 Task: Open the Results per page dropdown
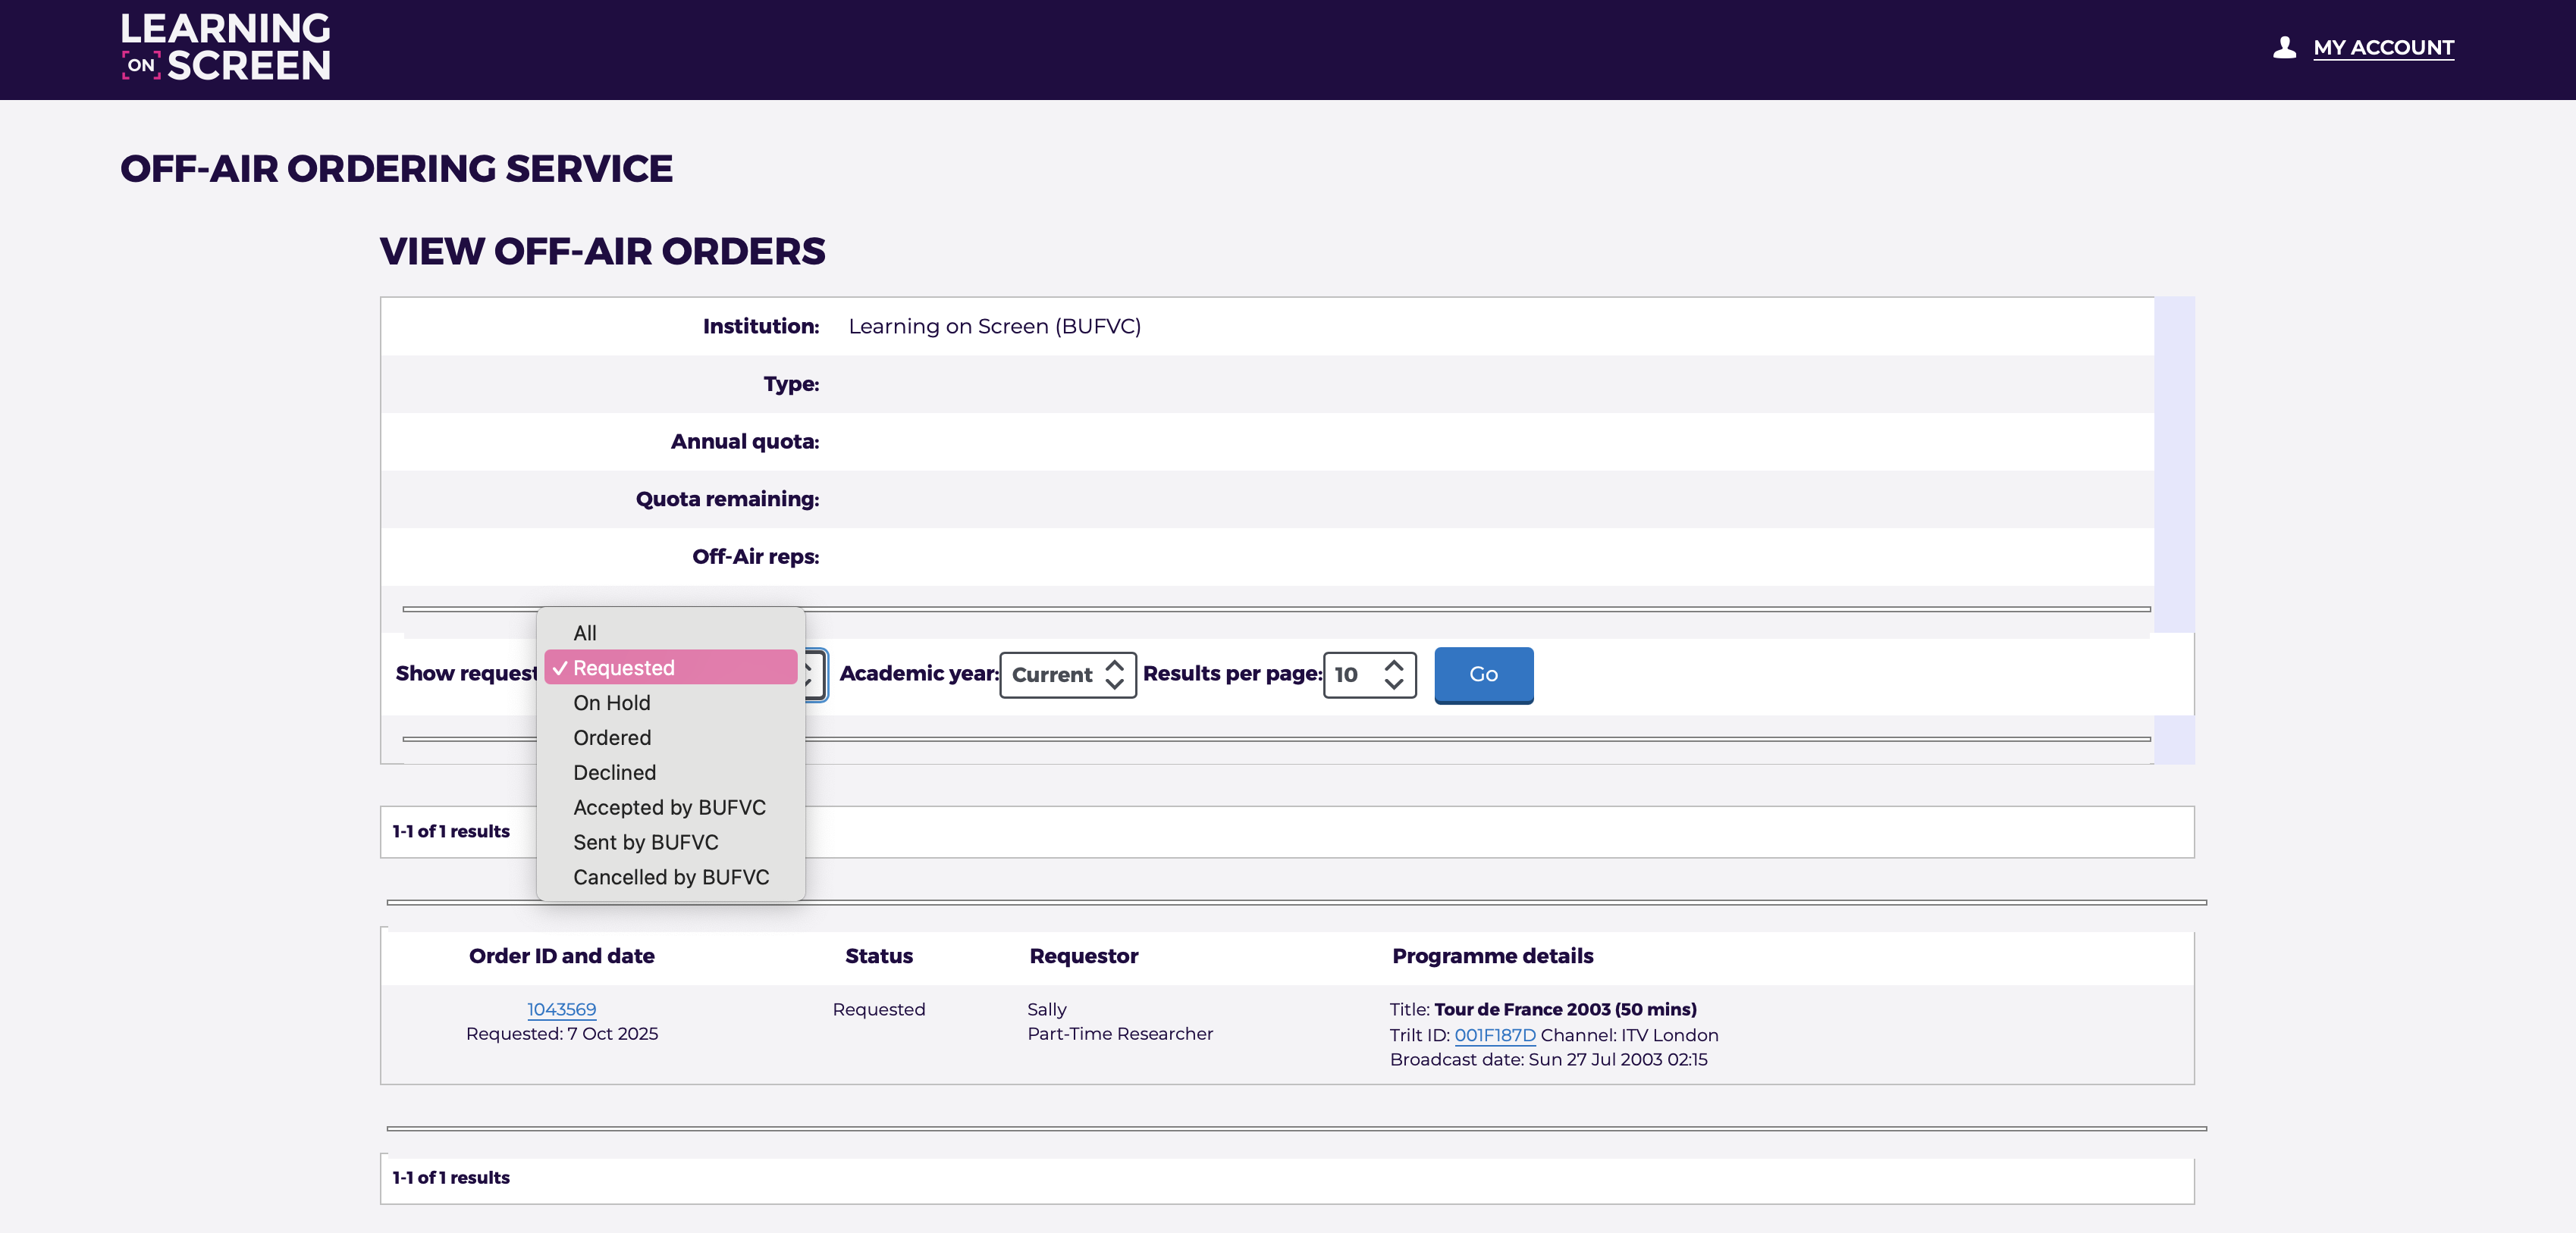point(1370,674)
